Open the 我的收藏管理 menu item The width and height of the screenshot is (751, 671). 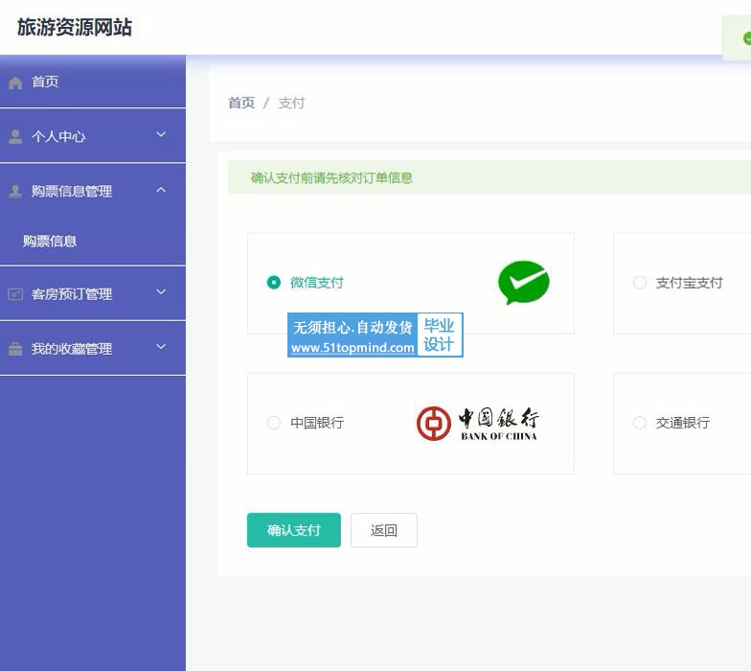click(93, 348)
